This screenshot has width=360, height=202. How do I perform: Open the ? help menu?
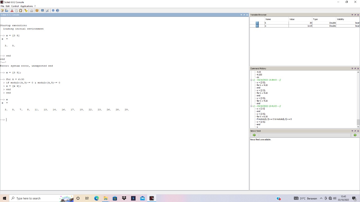pyautogui.click(x=35, y=6)
